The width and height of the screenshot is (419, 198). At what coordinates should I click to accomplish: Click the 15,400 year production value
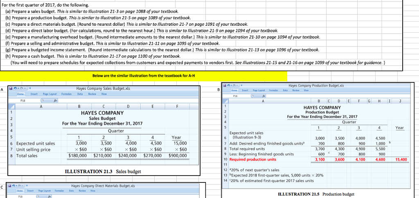[x=400, y=160]
